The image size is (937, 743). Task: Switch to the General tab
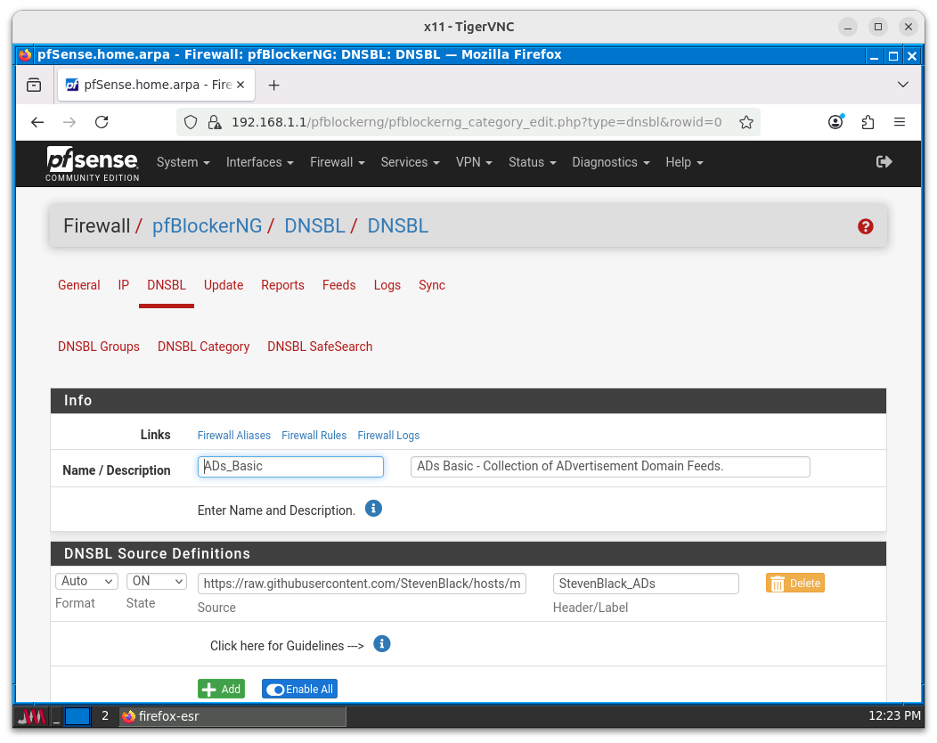tap(79, 285)
